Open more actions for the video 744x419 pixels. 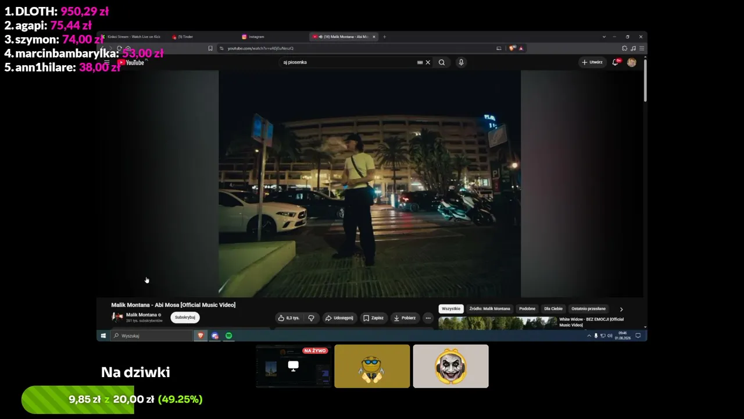[x=428, y=318]
